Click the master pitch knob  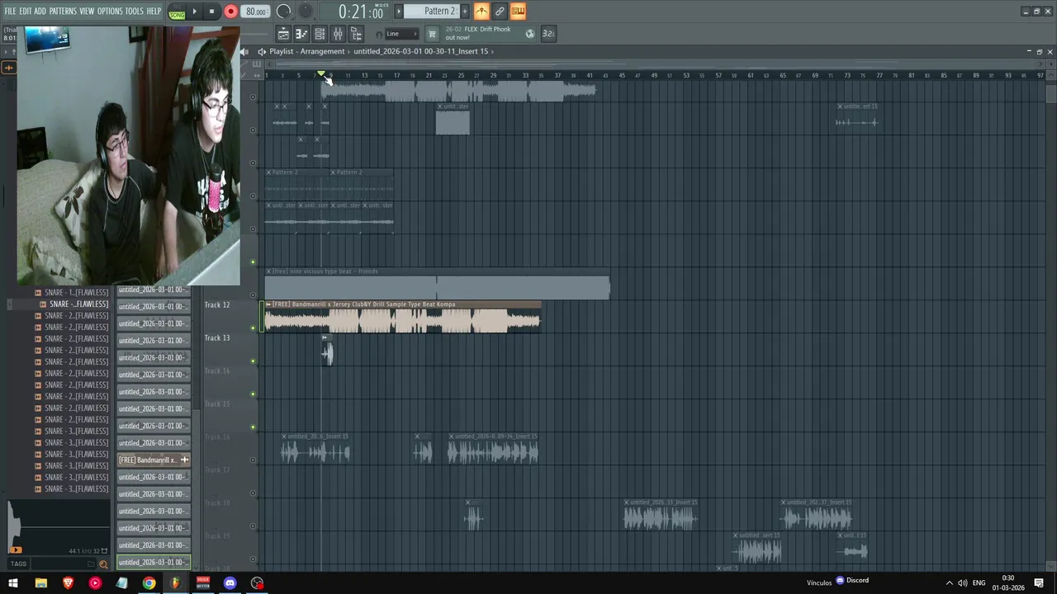pos(305,12)
